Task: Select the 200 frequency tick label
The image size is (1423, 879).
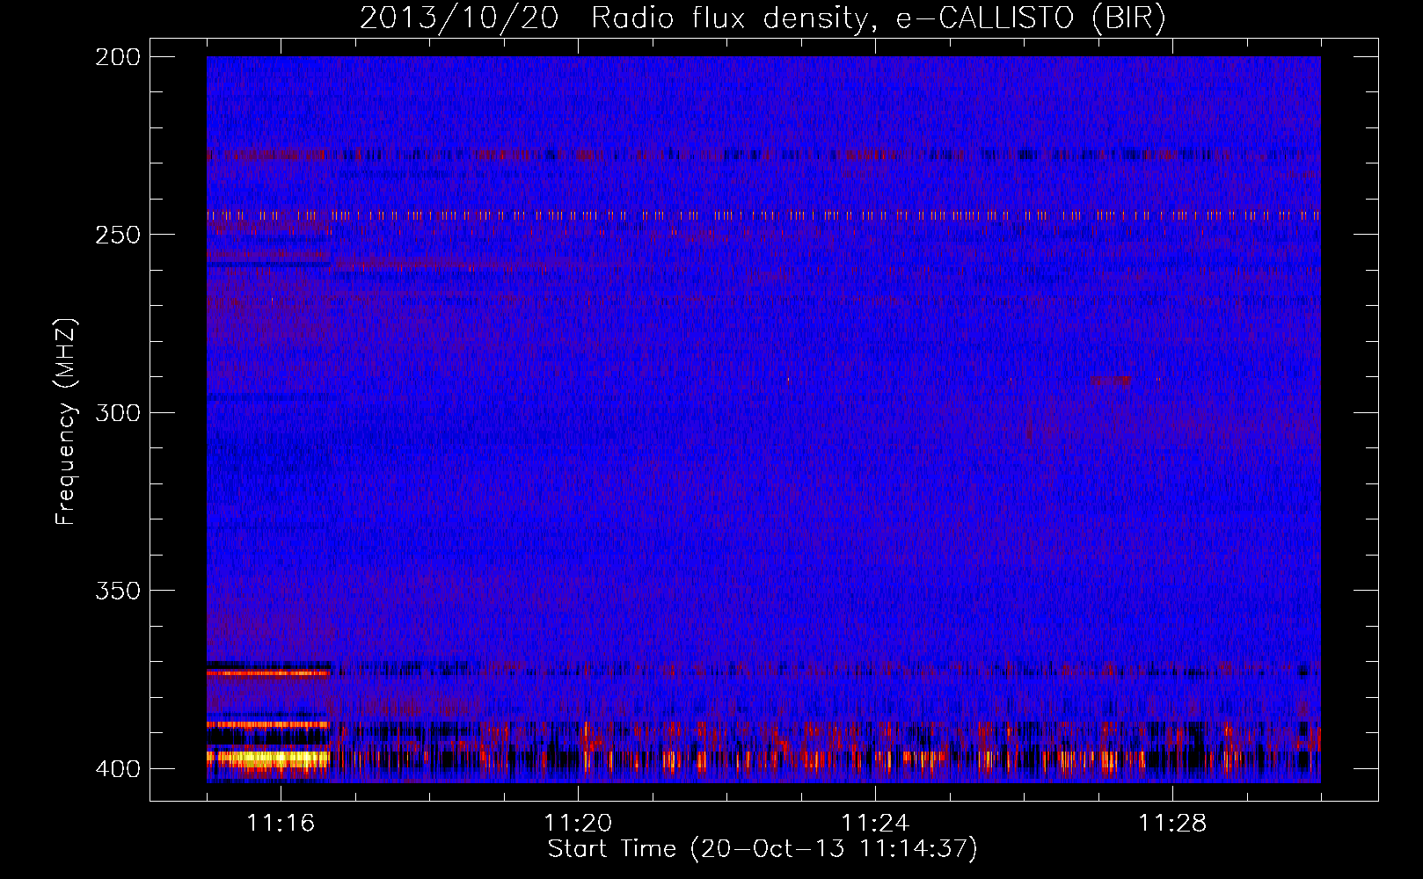Action: coord(118,57)
